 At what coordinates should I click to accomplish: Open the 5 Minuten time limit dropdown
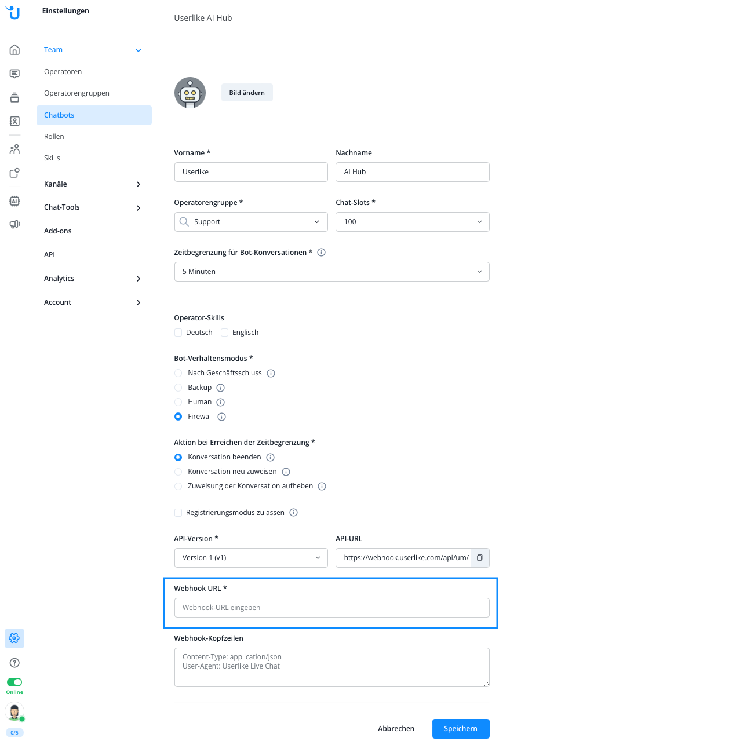[332, 272]
